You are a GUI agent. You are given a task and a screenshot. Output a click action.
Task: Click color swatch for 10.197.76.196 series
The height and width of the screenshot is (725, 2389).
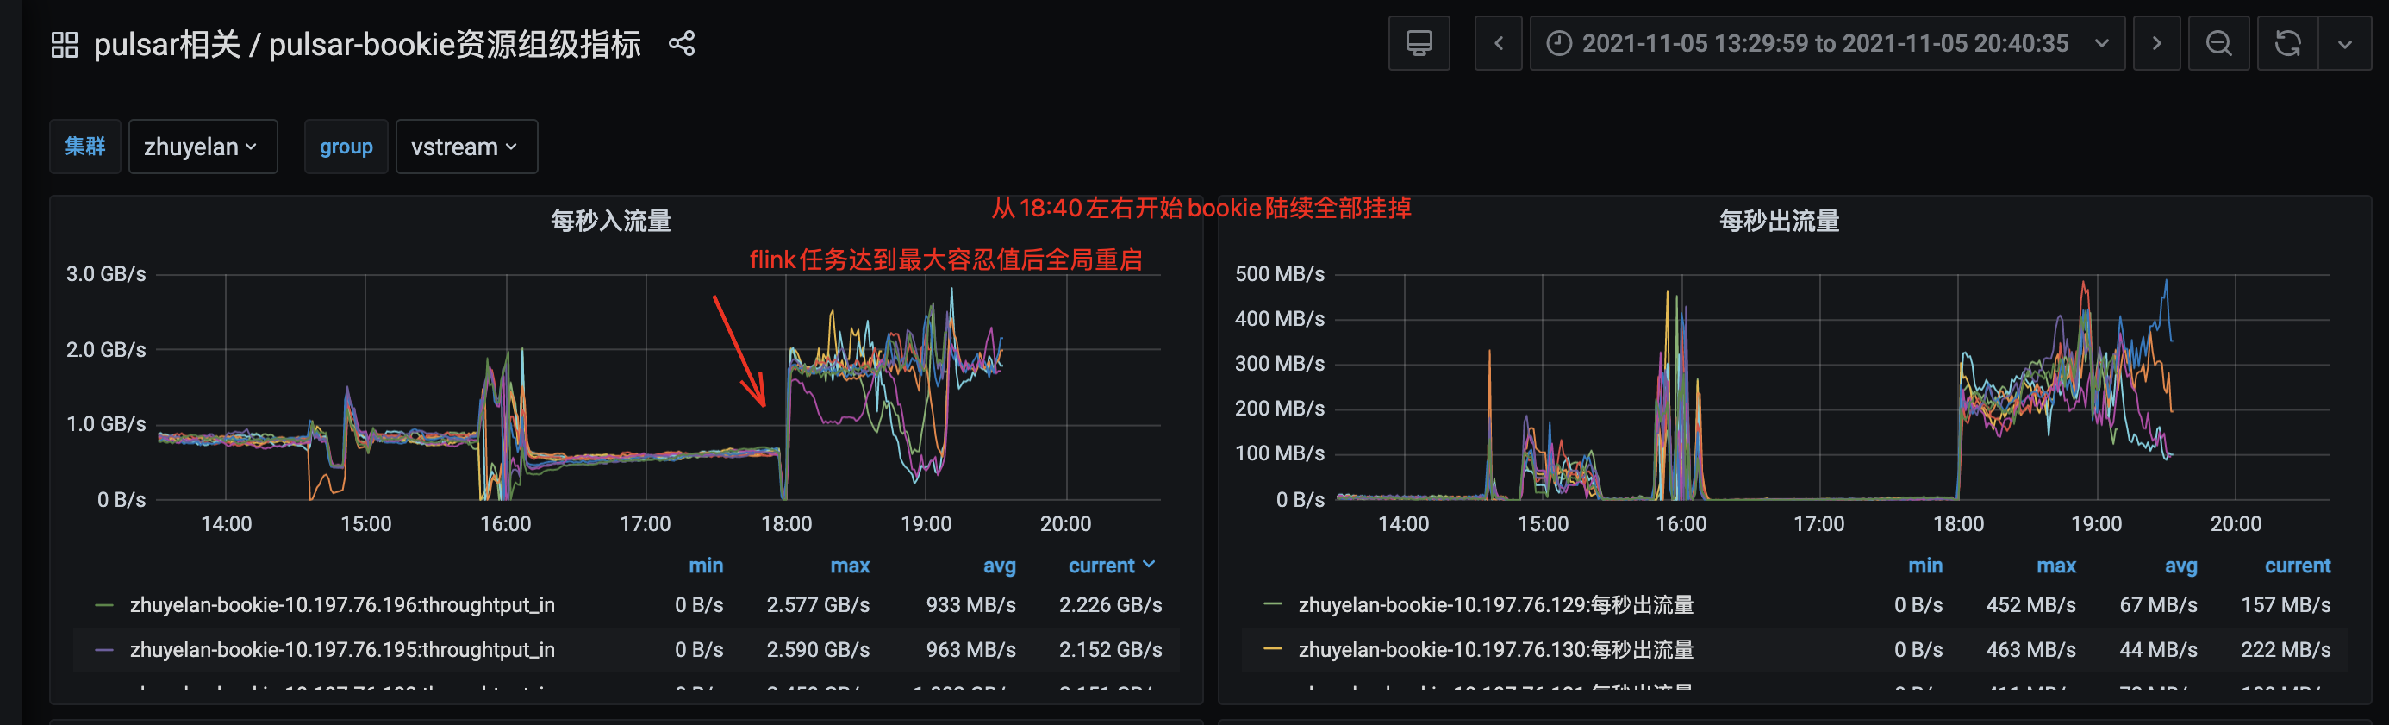tap(105, 604)
